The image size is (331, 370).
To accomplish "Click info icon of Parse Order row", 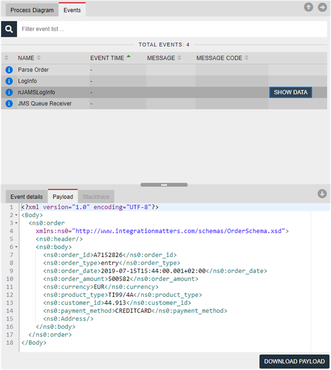I will 9,70.
